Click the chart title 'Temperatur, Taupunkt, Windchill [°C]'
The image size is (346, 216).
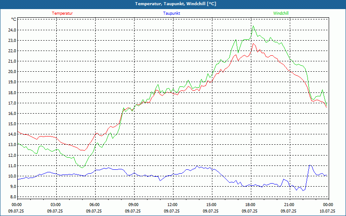[176, 4]
